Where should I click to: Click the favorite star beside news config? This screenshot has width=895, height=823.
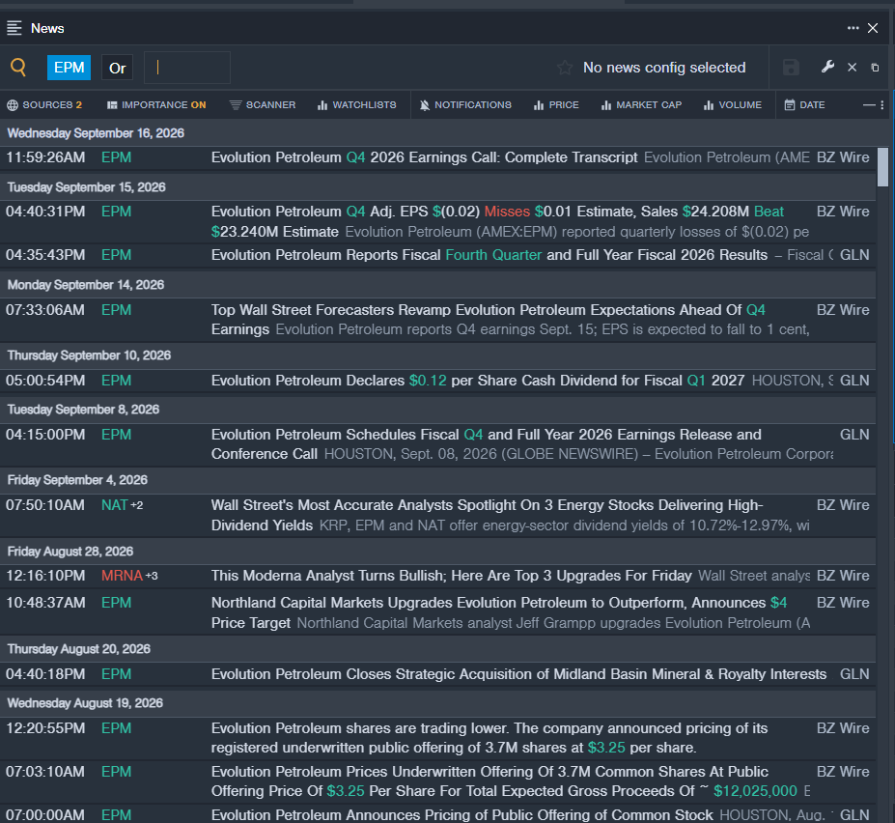tap(565, 68)
